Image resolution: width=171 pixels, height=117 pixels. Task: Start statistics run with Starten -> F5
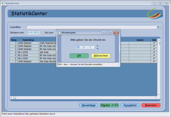109,105
